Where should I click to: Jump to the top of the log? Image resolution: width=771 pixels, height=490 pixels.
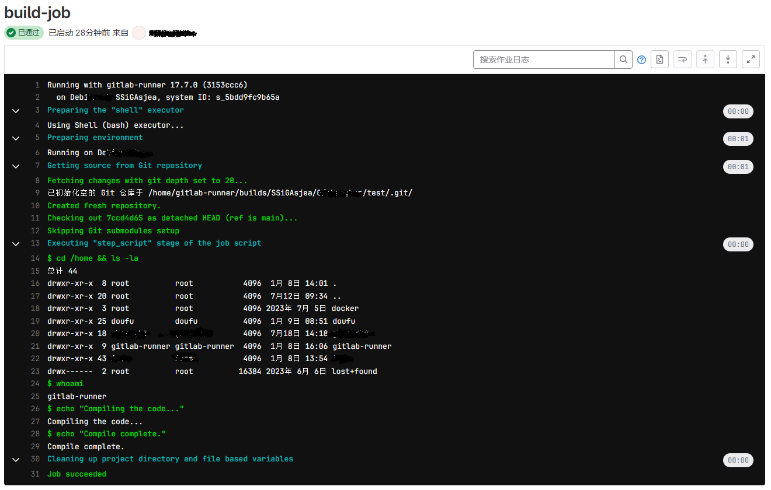tap(705, 60)
